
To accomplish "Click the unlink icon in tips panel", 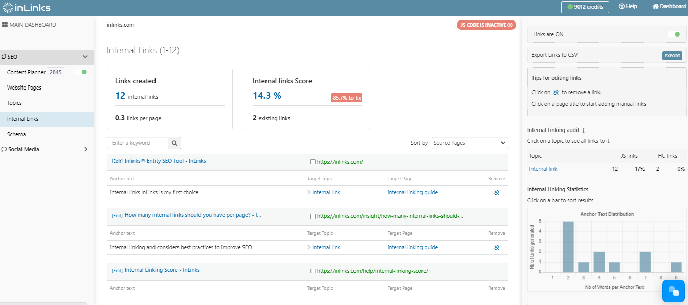I will pyautogui.click(x=556, y=93).
